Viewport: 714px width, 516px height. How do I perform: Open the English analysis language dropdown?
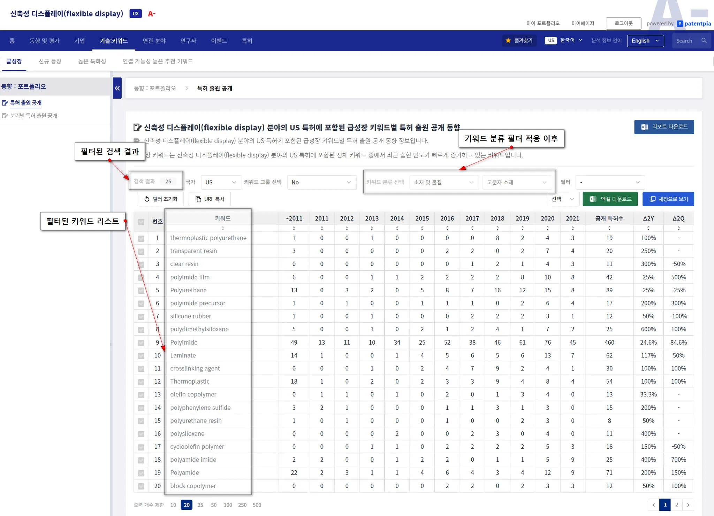(x=645, y=41)
